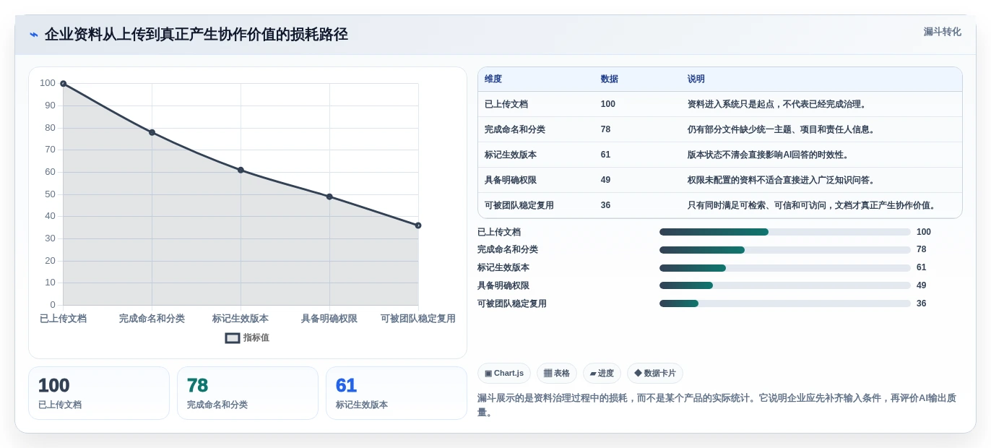This screenshot has width=991, height=448.
Task: Click the footnote paragraph starting 漏斗展示的是
Action: tap(717, 405)
